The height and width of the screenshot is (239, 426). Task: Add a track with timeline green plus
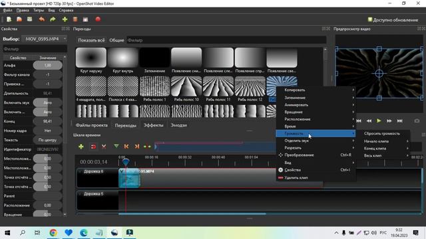tap(81, 147)
